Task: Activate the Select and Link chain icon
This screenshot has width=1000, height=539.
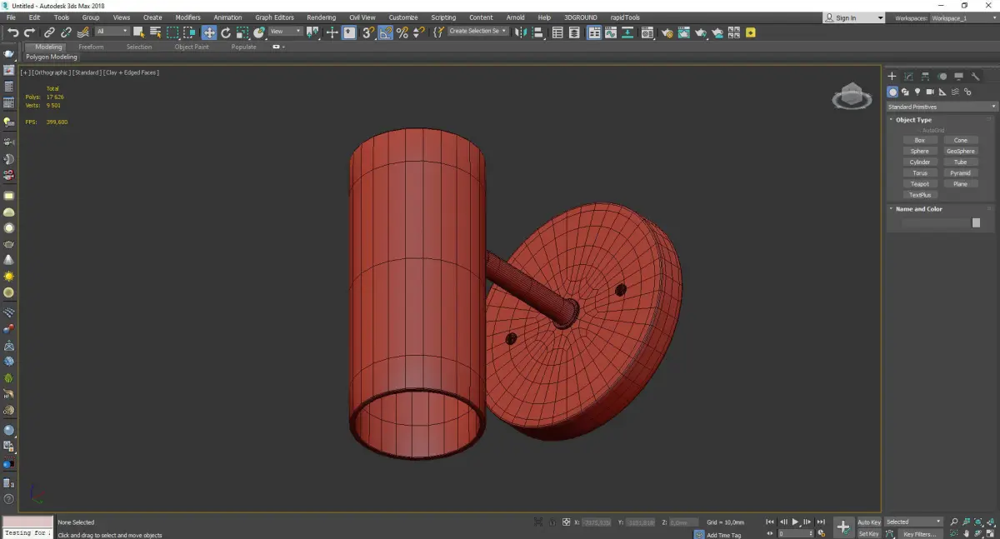Action: (49, 32)
